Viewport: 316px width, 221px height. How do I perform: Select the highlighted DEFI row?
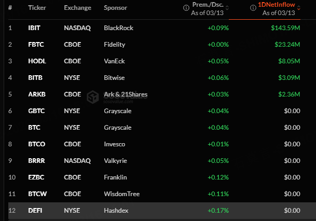tap(154, 211)
